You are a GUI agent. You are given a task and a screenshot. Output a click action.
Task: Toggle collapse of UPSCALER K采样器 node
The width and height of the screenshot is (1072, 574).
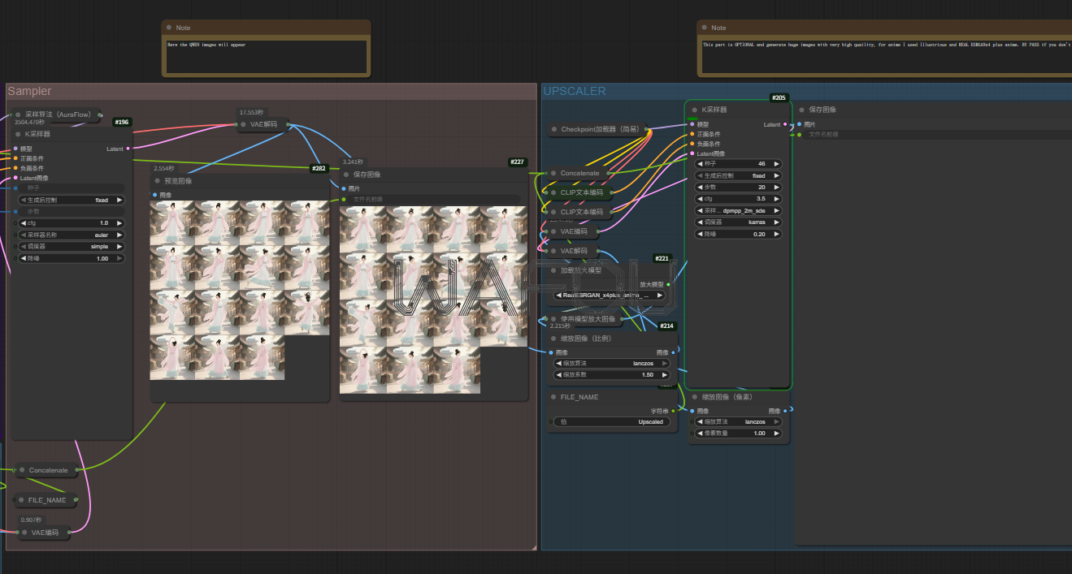coord(694,110)
